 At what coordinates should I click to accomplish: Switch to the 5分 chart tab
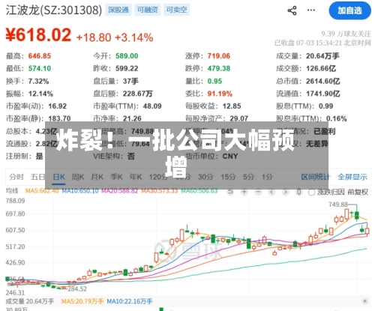point(248,177)
